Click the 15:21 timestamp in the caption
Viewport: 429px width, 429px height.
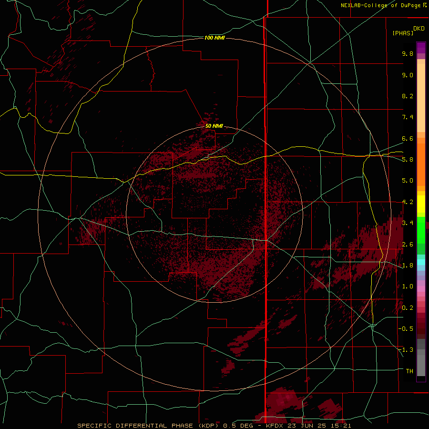[x=342, y=426]
